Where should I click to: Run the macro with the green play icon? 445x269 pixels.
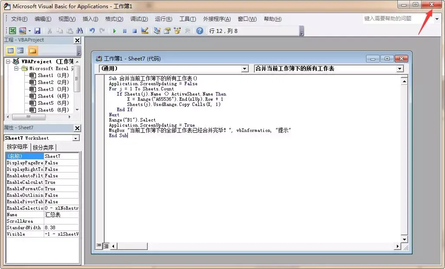(x=114, y=31)
